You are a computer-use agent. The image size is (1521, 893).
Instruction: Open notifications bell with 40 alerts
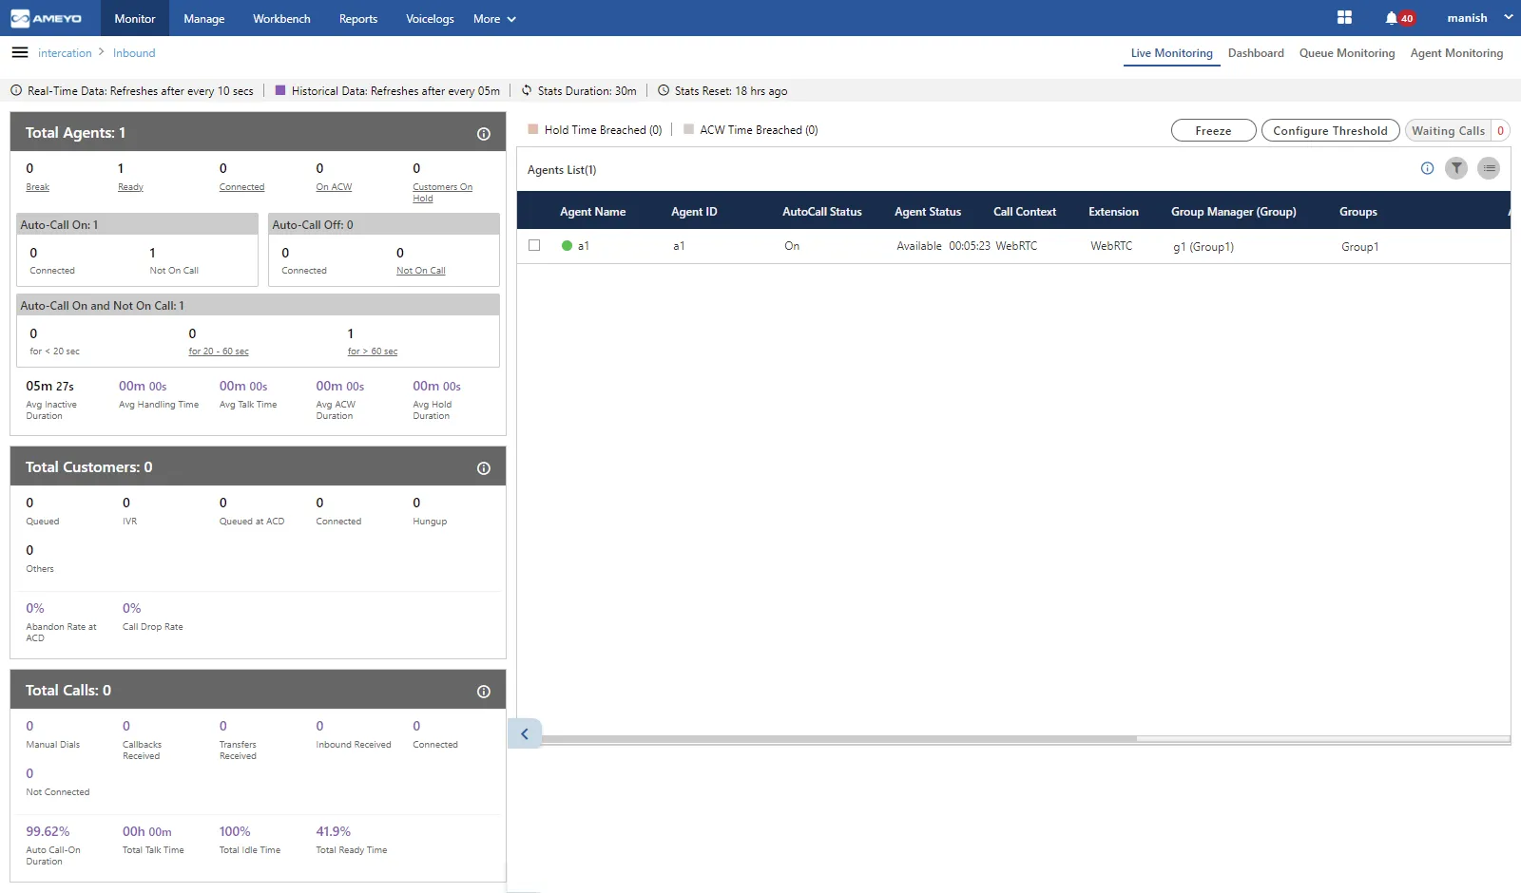coord(1399,18)
